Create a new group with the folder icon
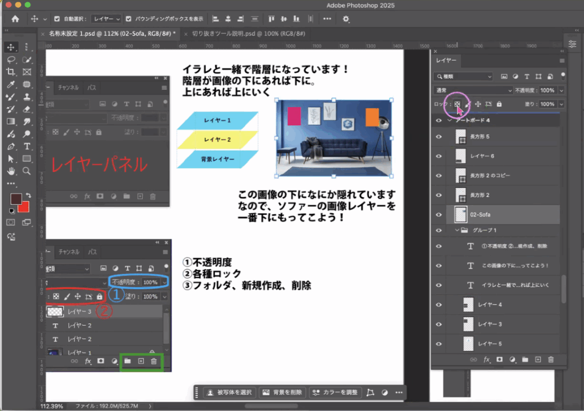Image resolution: width=584 pixels, height=411 pixels. coord(525,359)
